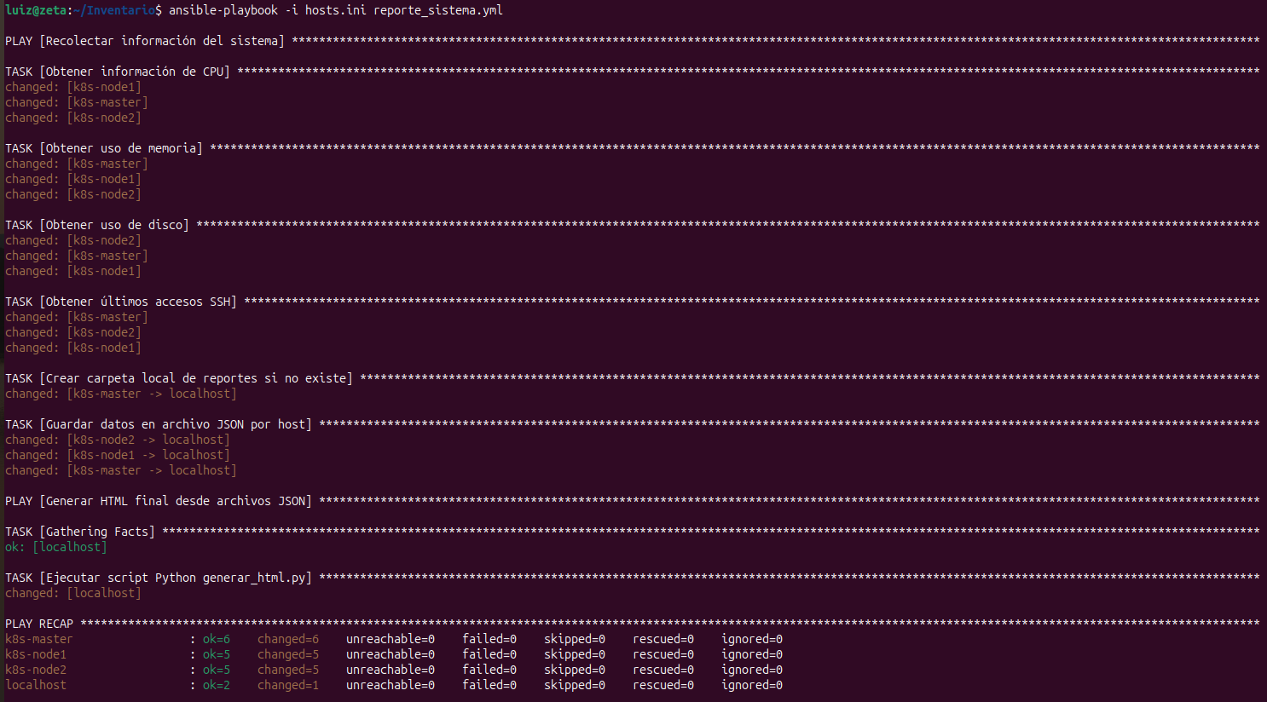The image size is (1267, 702).
Task: Click the ok=6 value in the recap
Action: pos(217,639)
